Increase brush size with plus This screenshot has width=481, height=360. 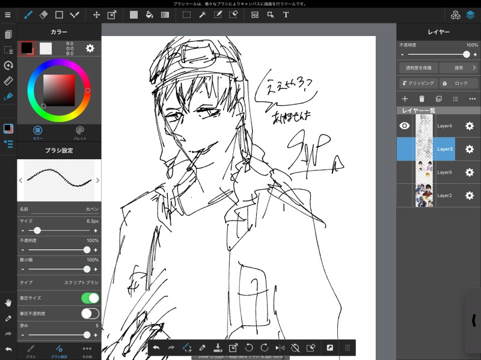(96, 231)
